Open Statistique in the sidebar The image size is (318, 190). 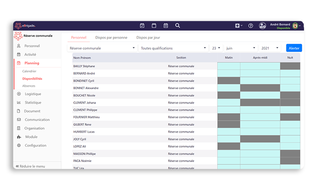[33, 103]
